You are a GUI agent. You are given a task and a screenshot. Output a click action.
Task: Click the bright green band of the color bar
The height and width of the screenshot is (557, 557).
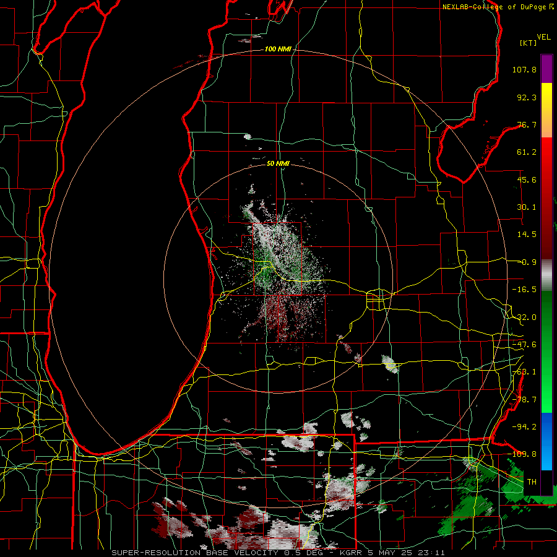tap(546, 352)
